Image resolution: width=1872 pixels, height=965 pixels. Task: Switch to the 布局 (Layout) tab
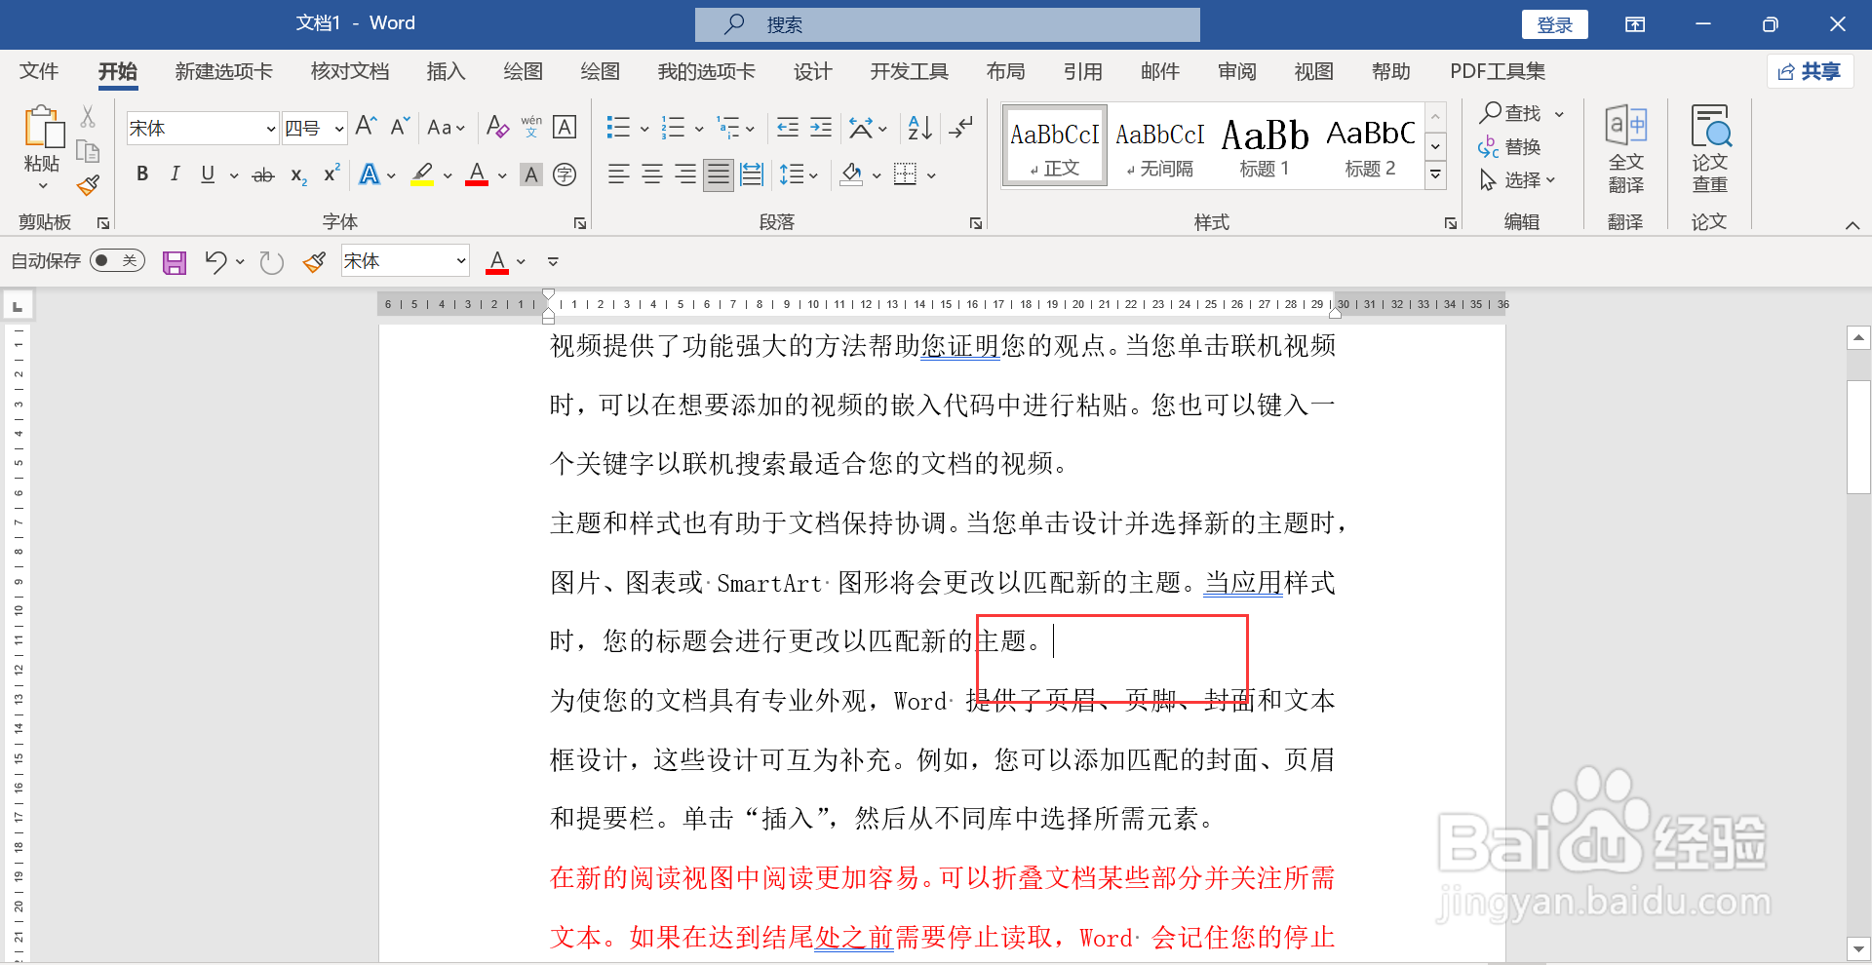(x=1005, y=71)
